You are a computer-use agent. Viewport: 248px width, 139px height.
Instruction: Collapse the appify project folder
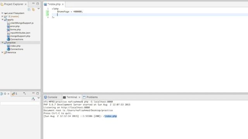[2, 20]
